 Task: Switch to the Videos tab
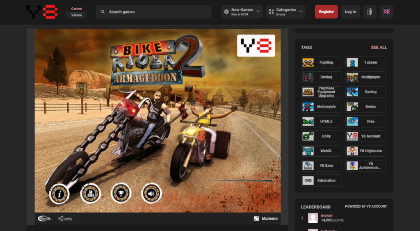pos(76,15)
